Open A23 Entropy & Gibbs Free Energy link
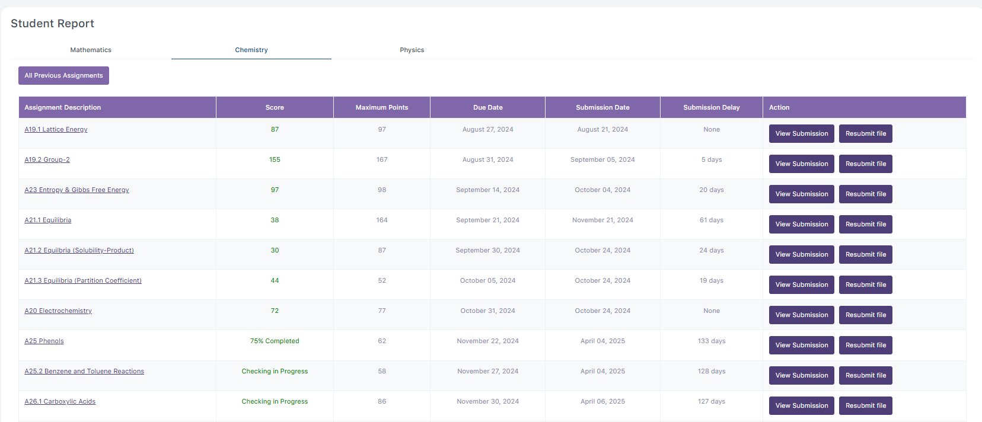Screen dimensions: 982x422 [x=76, y=190]
